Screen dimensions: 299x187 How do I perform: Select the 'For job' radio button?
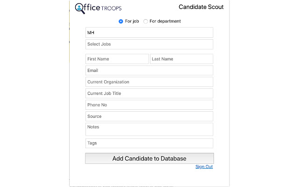point(121,21)
